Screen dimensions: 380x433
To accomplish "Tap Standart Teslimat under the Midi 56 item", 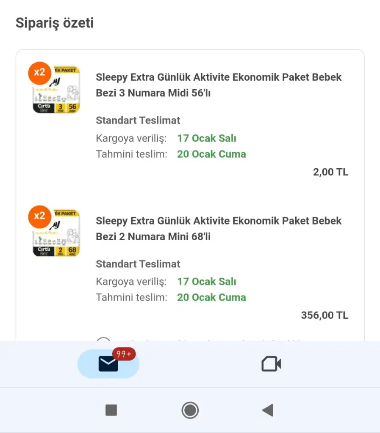I will click(x=138, y=120).
